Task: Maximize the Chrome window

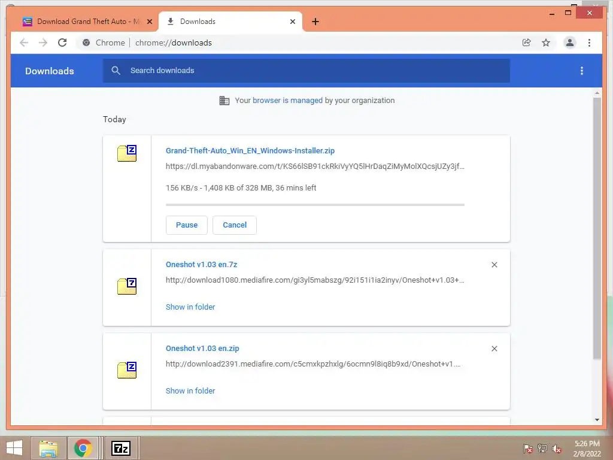Action: pyautogui.click(x=568, y=13)
